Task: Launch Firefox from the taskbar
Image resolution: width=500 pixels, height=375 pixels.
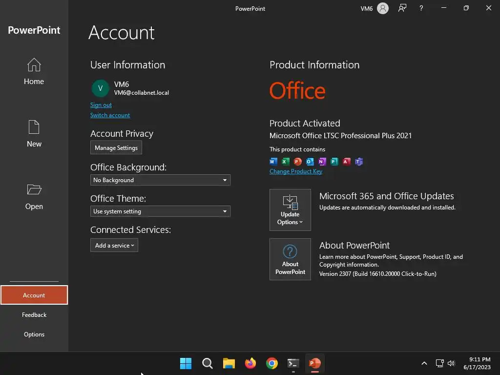Action: point(250,363)
